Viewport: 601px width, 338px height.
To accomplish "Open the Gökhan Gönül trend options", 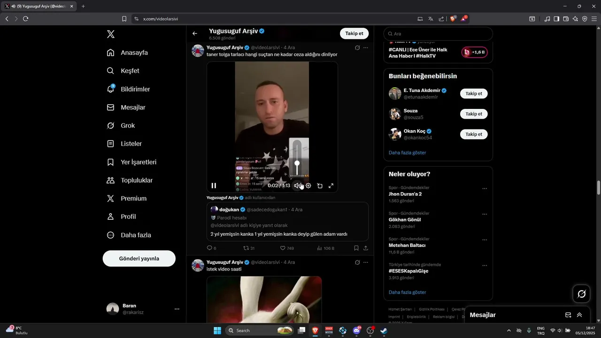I will pos(485,214).
